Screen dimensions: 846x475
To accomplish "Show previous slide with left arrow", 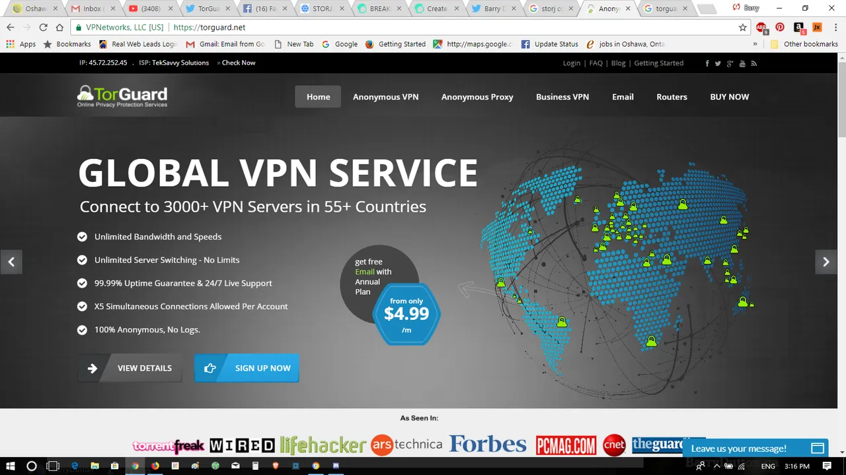I will pos(11,262).
